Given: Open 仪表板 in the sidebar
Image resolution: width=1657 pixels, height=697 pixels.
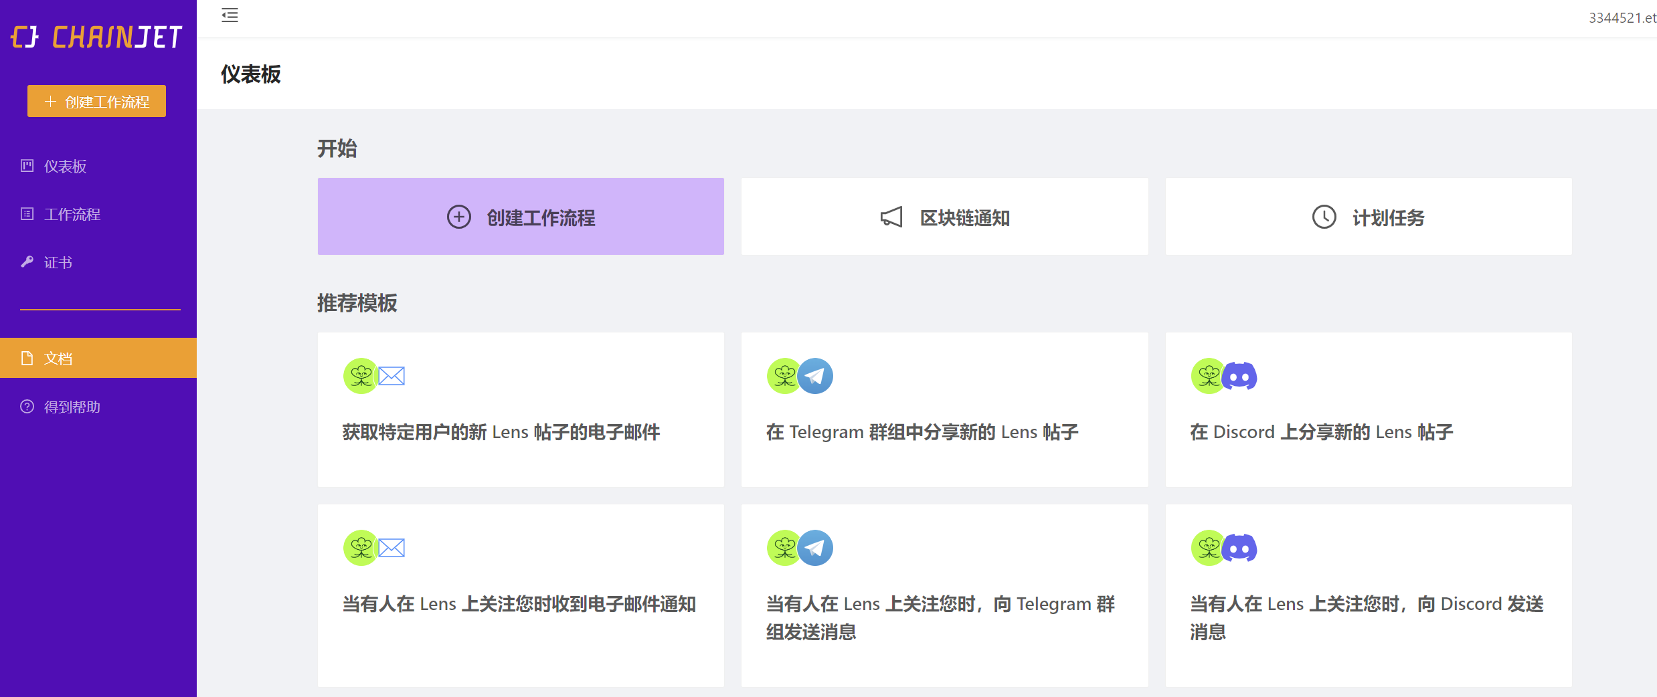Looking at the screenshot, I should tap(98, 166).
